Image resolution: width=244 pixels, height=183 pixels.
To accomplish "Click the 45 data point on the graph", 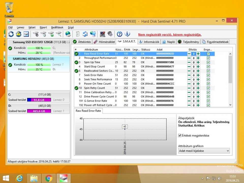I will click(x=125, y=129).
